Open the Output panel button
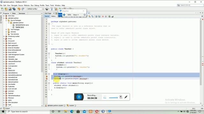204x114 pixels. [6, 108]
